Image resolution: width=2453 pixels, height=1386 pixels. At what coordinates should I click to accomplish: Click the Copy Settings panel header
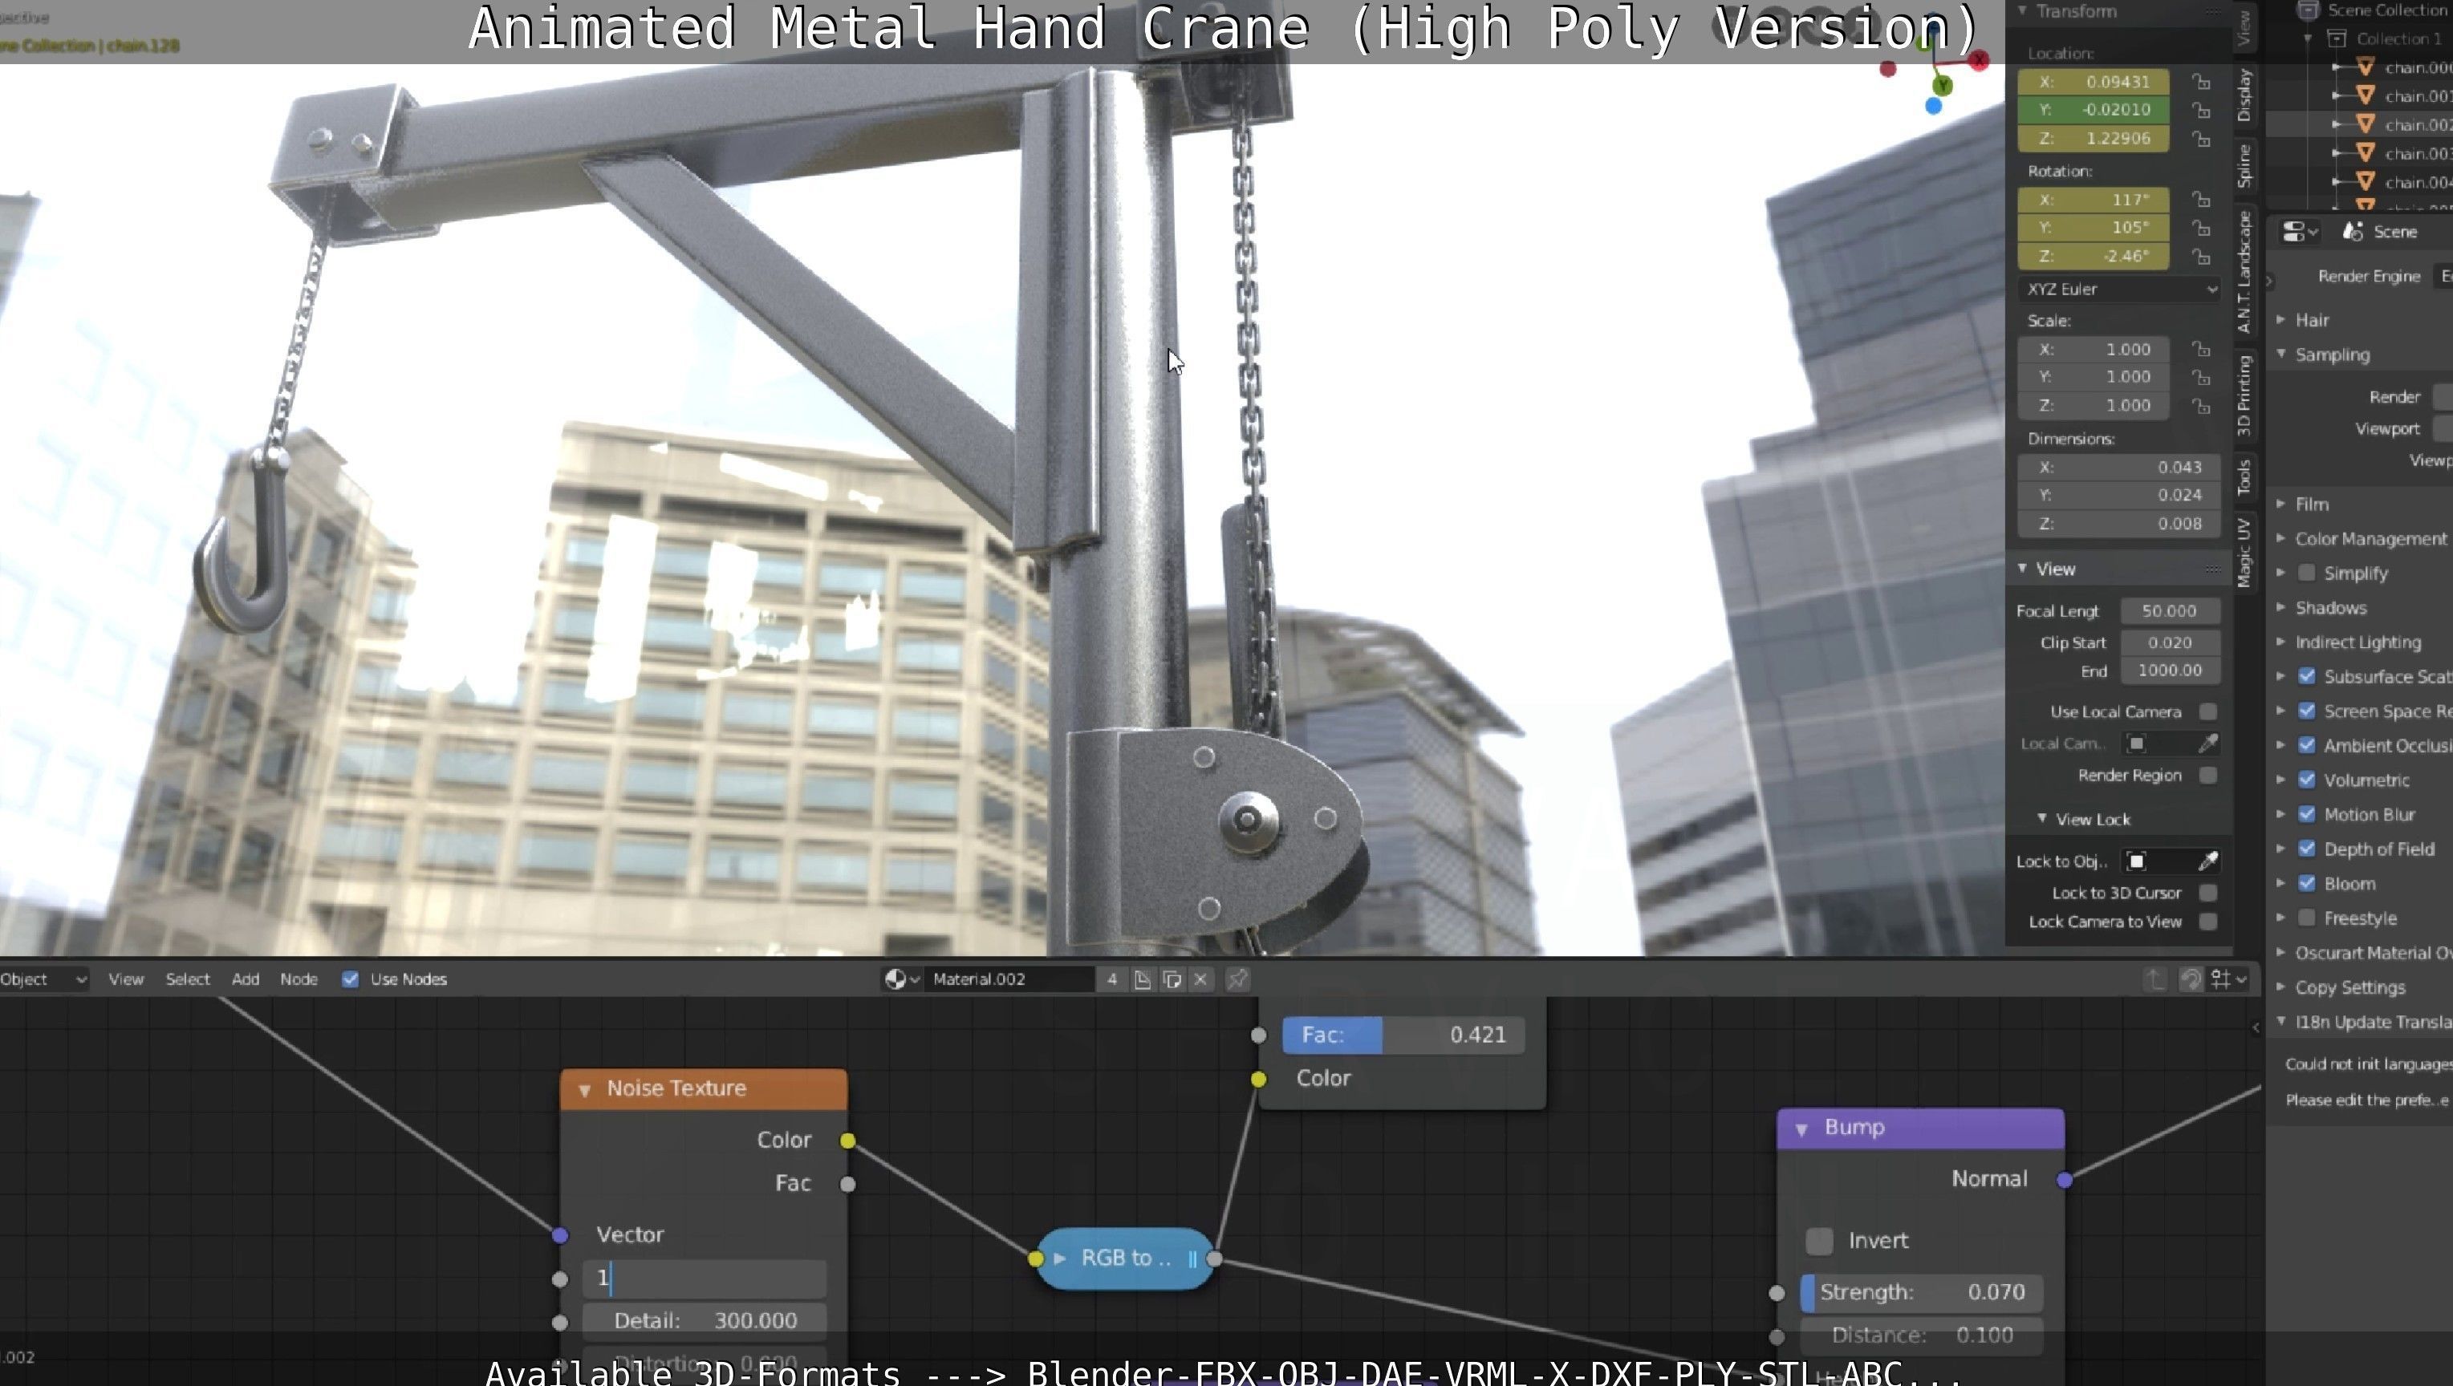coord(2349,987)
